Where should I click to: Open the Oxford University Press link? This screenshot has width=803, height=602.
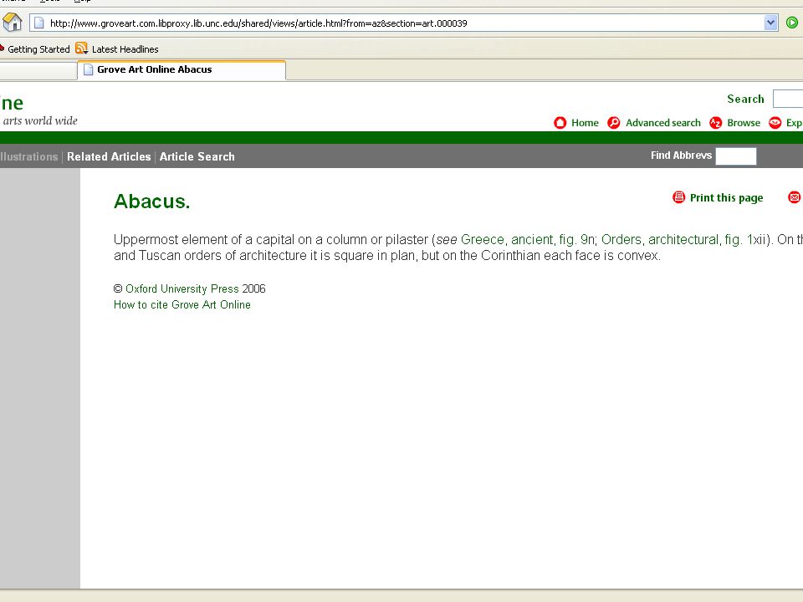point(182,288)
